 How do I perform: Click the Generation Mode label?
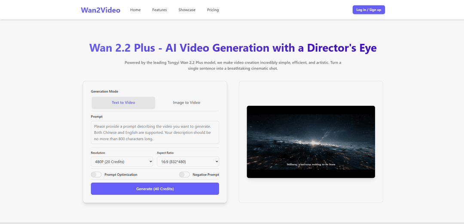pyautogui.click(x=104, y=92)
